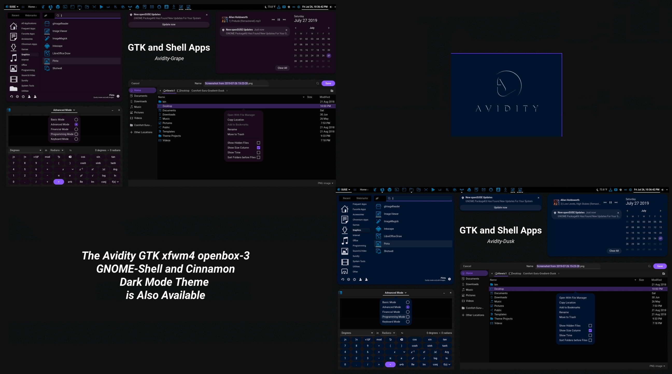Select 'Other Locations' in the Dusk dialog sidebar
Viewport: 672px width, 374px height.
475,315
